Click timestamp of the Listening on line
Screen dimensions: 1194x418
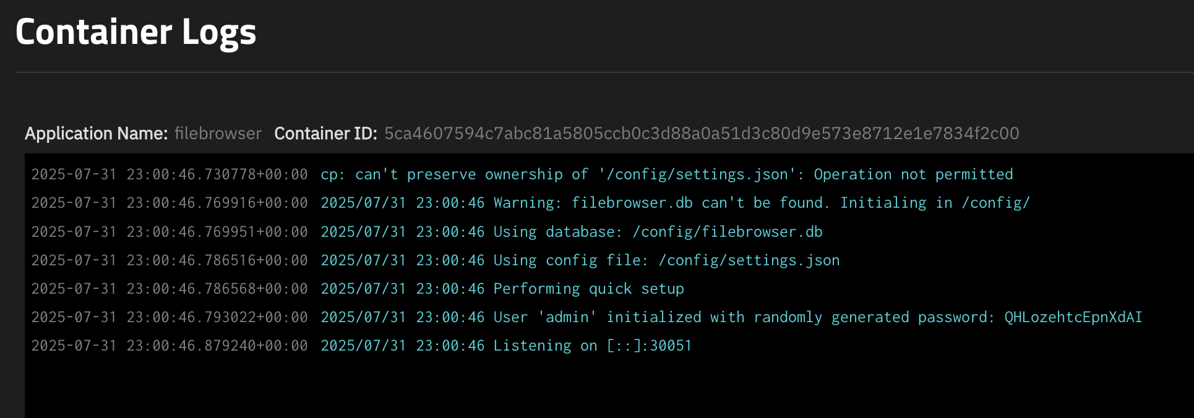click(170, 346)
